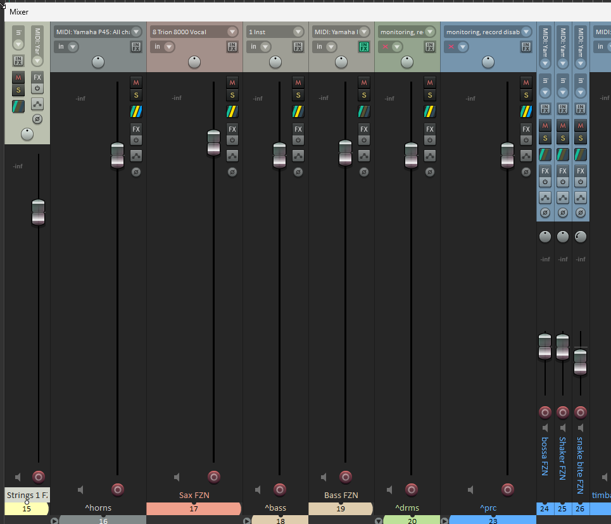This screenshot has height=524, width=611.
Task: Mute the ^horns track
Action: (x=136, y=83)
